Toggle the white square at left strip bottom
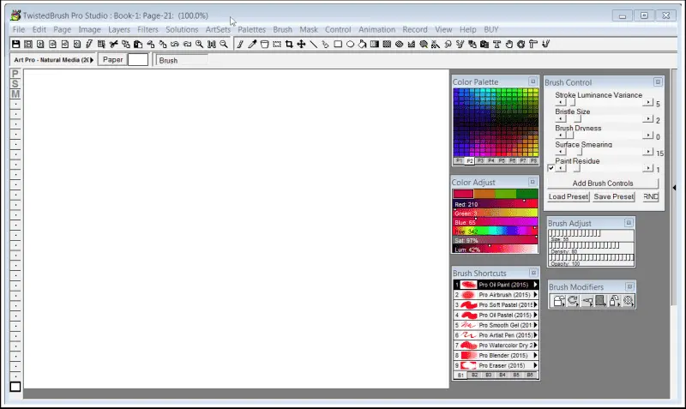 click(15, 387)
